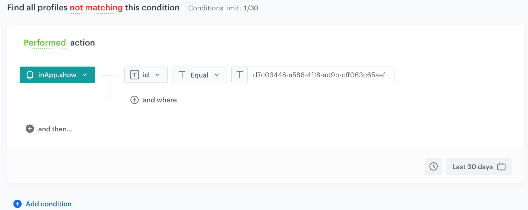This screenshot has width=528, height=210.
Task: Click the boxed T icon beside id
Action: [x=134, y=75]
